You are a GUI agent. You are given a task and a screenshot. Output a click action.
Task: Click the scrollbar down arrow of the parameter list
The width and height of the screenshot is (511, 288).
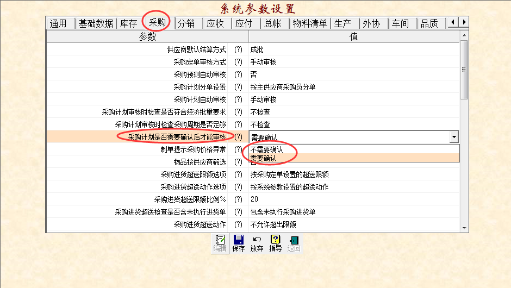point(464,228)
